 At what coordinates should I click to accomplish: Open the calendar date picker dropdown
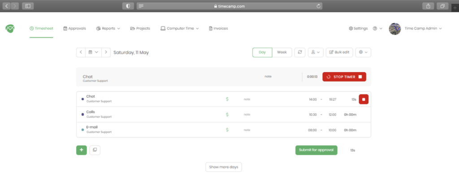click(x=93, y=52)
